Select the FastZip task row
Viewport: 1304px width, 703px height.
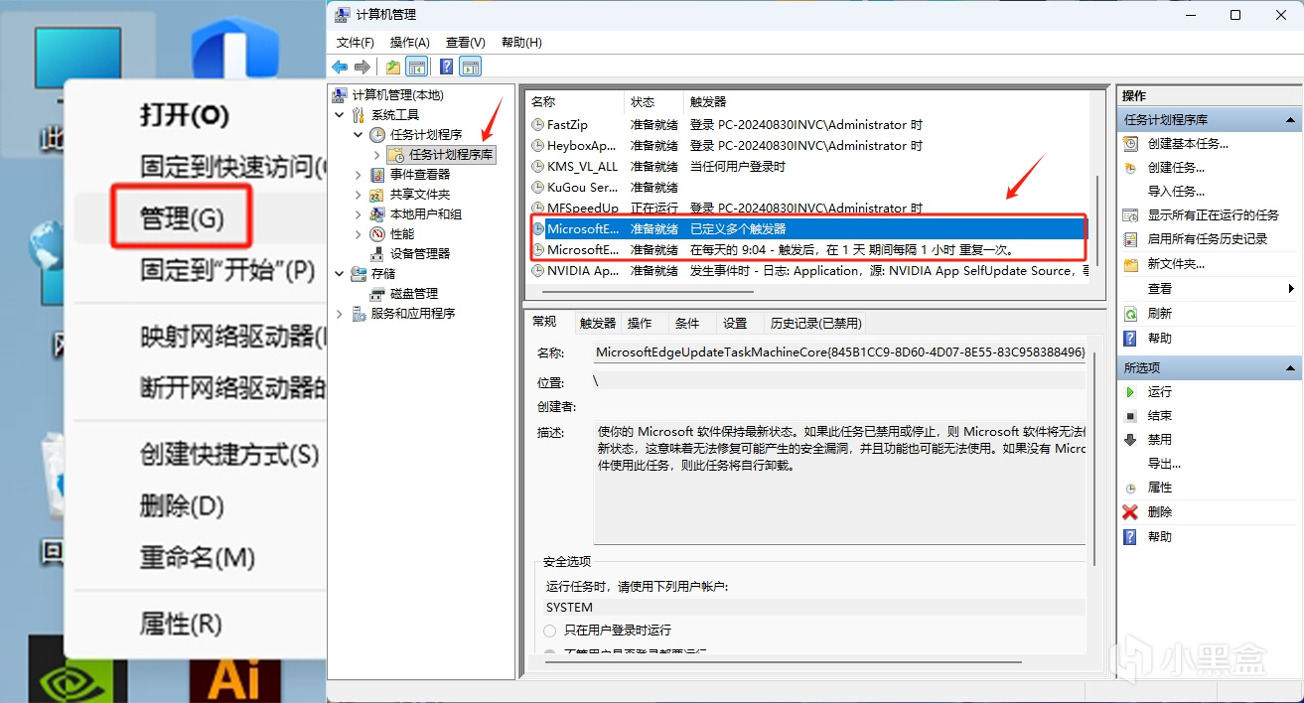807,125
